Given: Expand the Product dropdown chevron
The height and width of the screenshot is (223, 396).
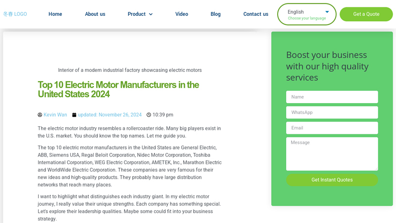Looking at the screenshot, I should [x=151, y=14].
